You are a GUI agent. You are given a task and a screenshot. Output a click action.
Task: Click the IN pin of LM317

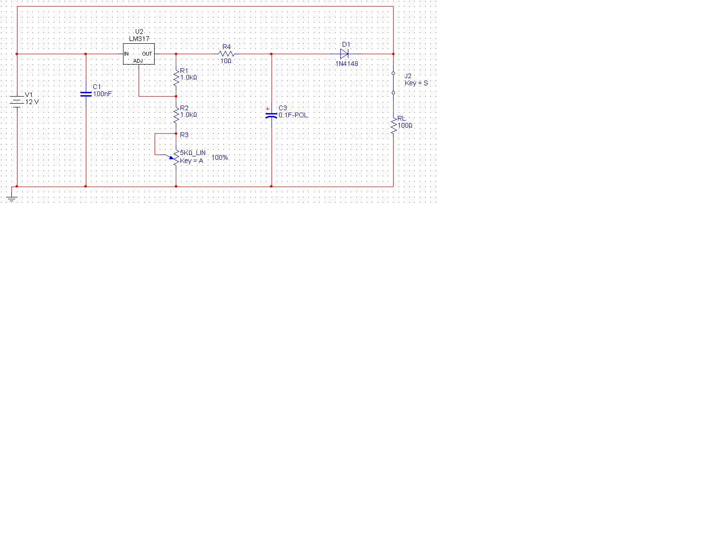126,54
